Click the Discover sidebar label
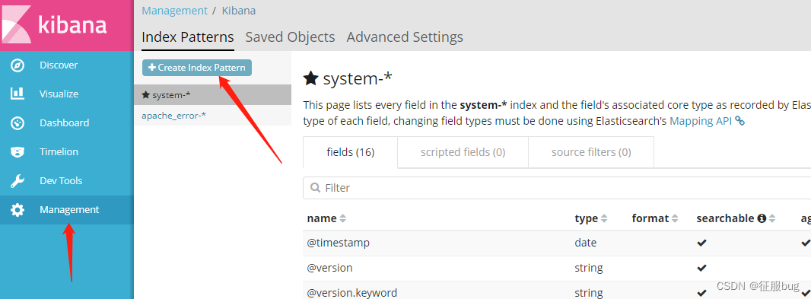This screenshot has width=811, height=299. (x=59, y=65)
